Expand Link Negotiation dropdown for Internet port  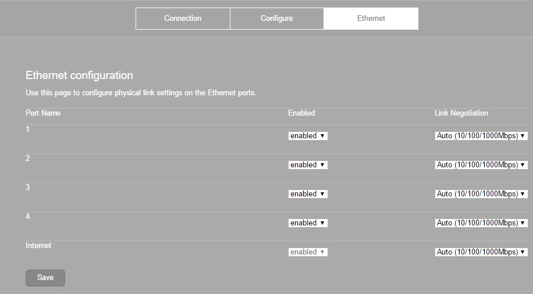tap(481, 252)
